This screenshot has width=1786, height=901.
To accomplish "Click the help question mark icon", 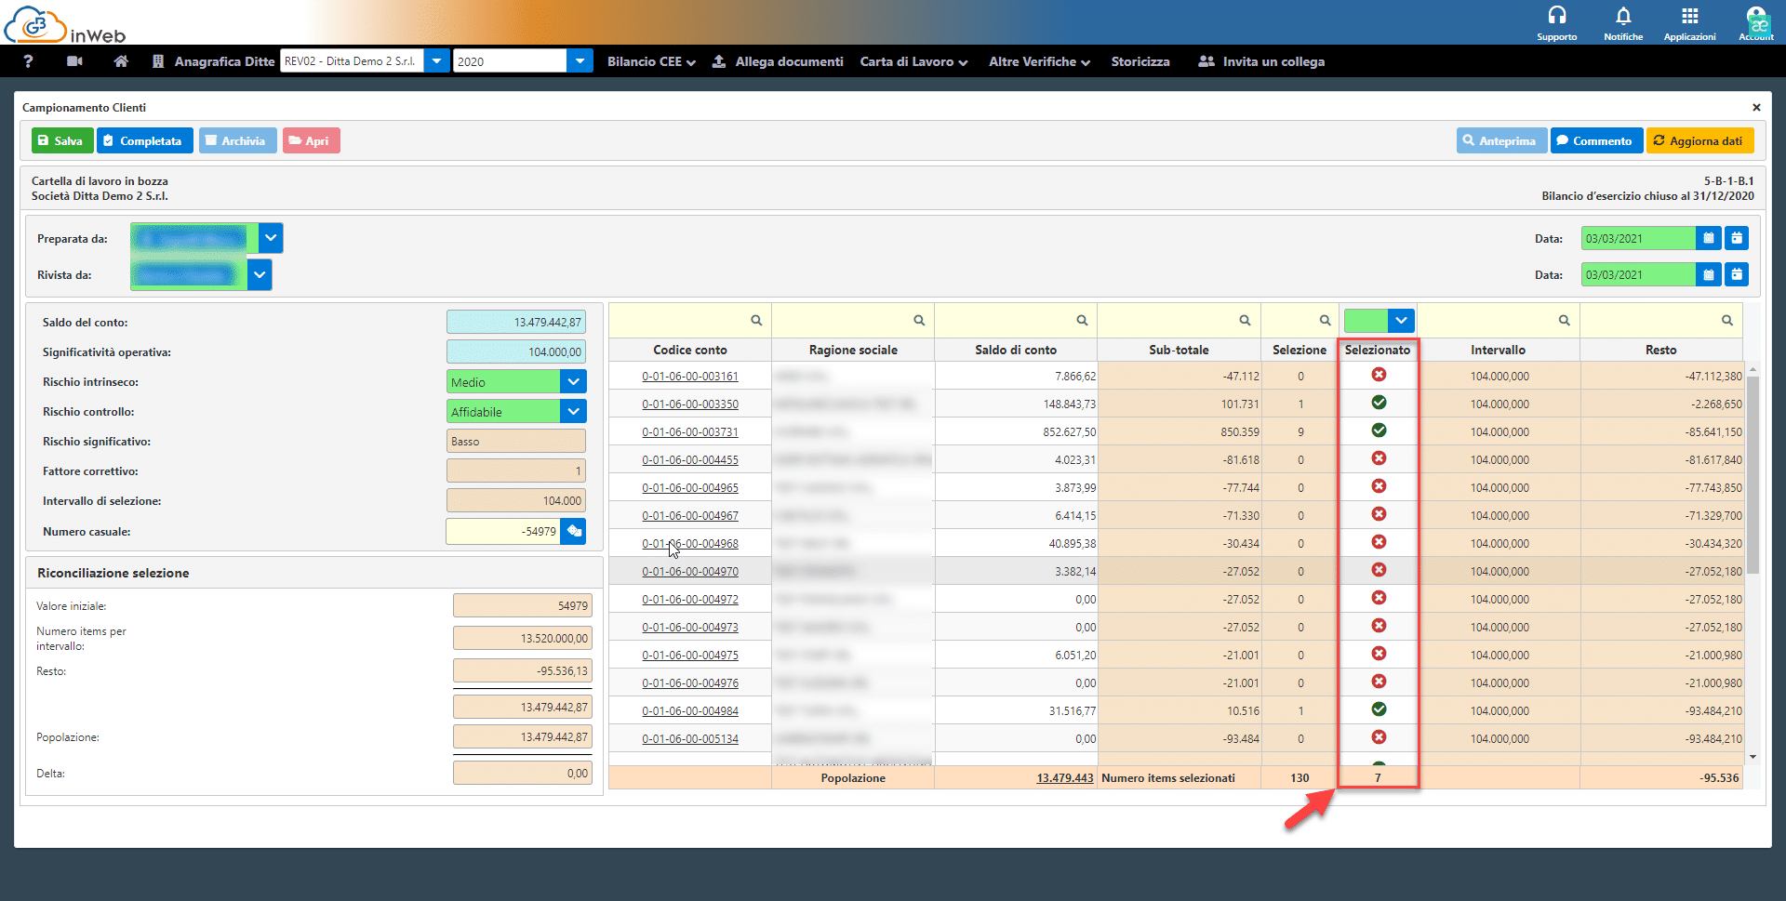I will click(x=28, y=61).
